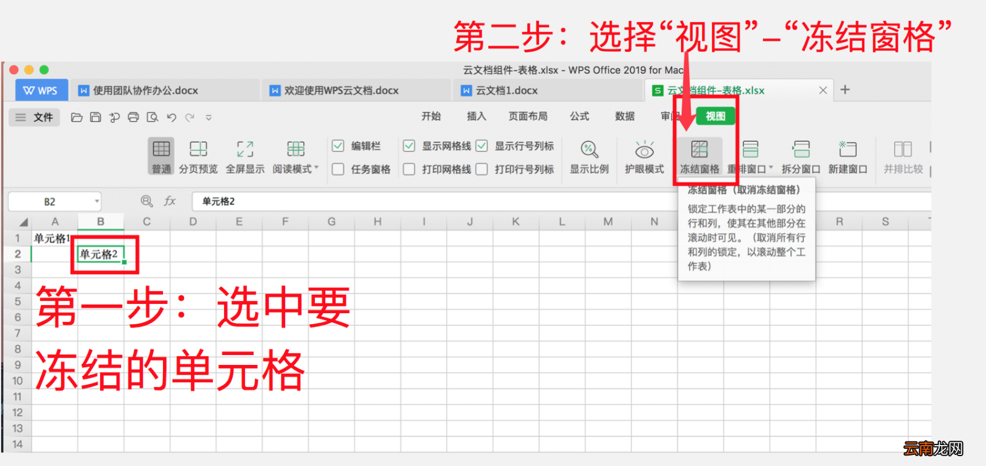Open the 数据 ribbon tab
986x466 pixels.
625,116
